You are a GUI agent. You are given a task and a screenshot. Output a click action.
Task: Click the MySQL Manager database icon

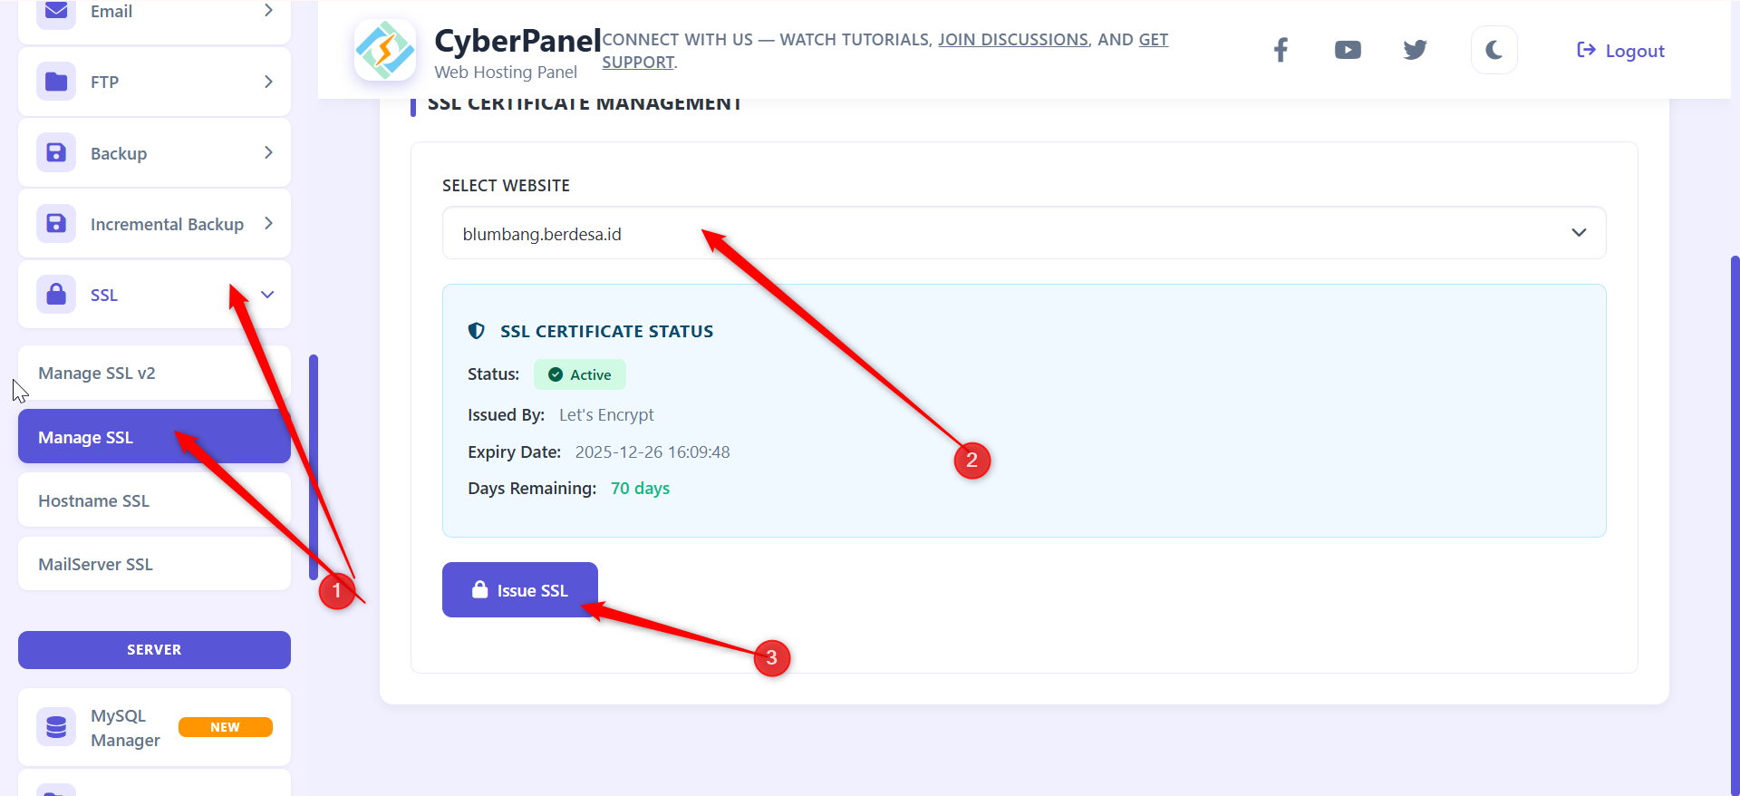56,727
